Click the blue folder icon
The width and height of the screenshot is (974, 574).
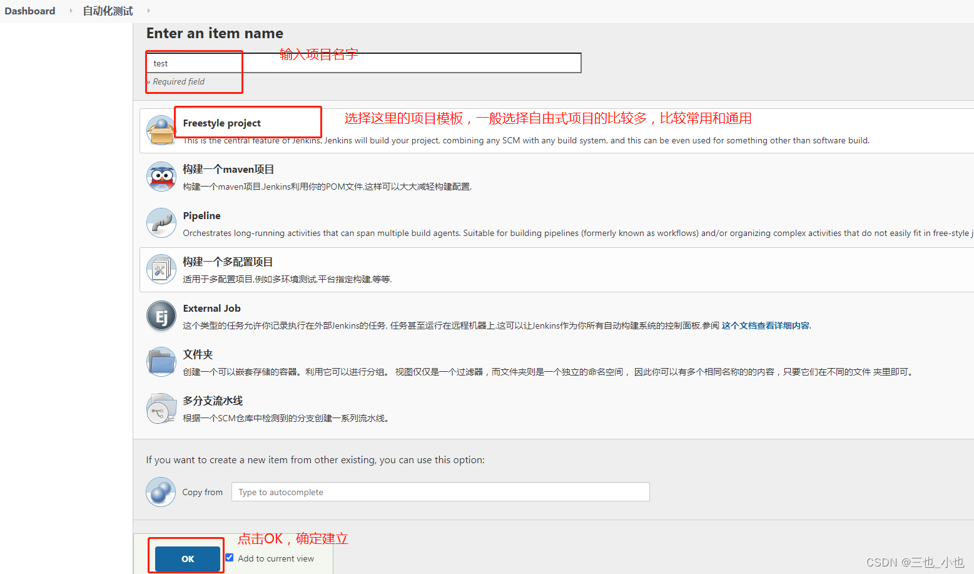[x=161, y=362]
